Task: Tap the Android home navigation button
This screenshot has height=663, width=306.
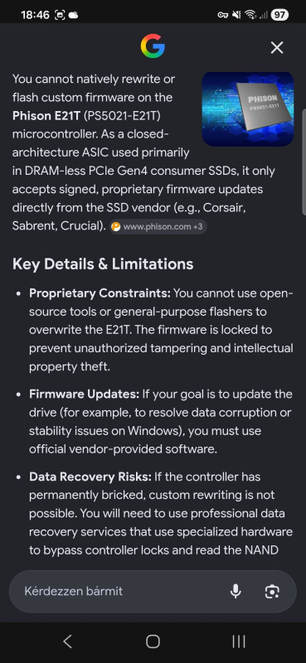Action: click(153, 641)
